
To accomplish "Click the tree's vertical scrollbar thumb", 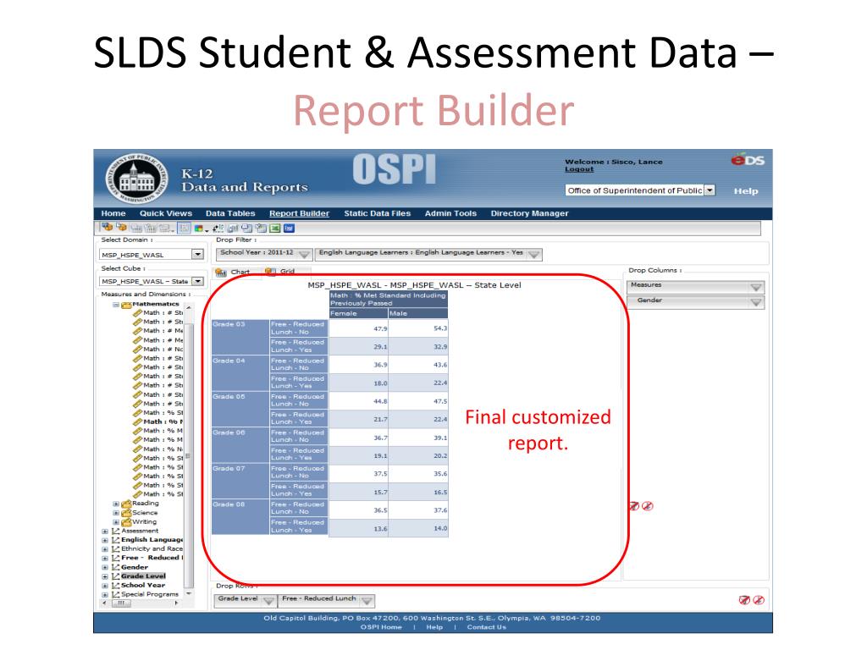I will pyautogui.click(x=189, y=455).
